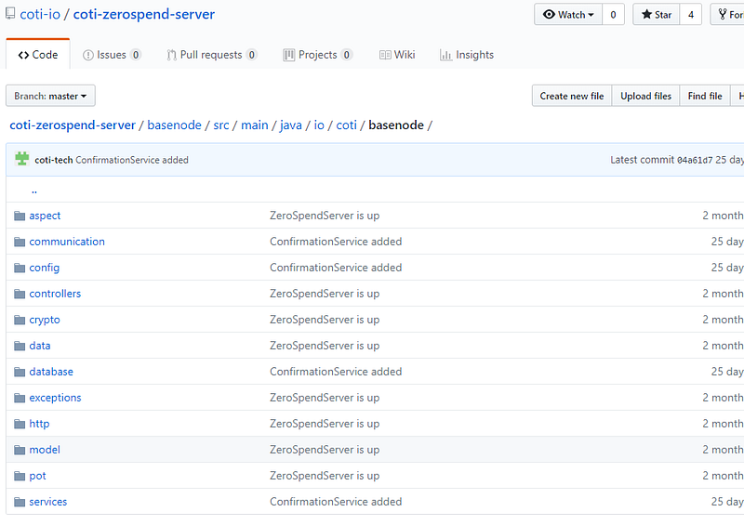Click folder icon next to exceptions

coord(20,398)
